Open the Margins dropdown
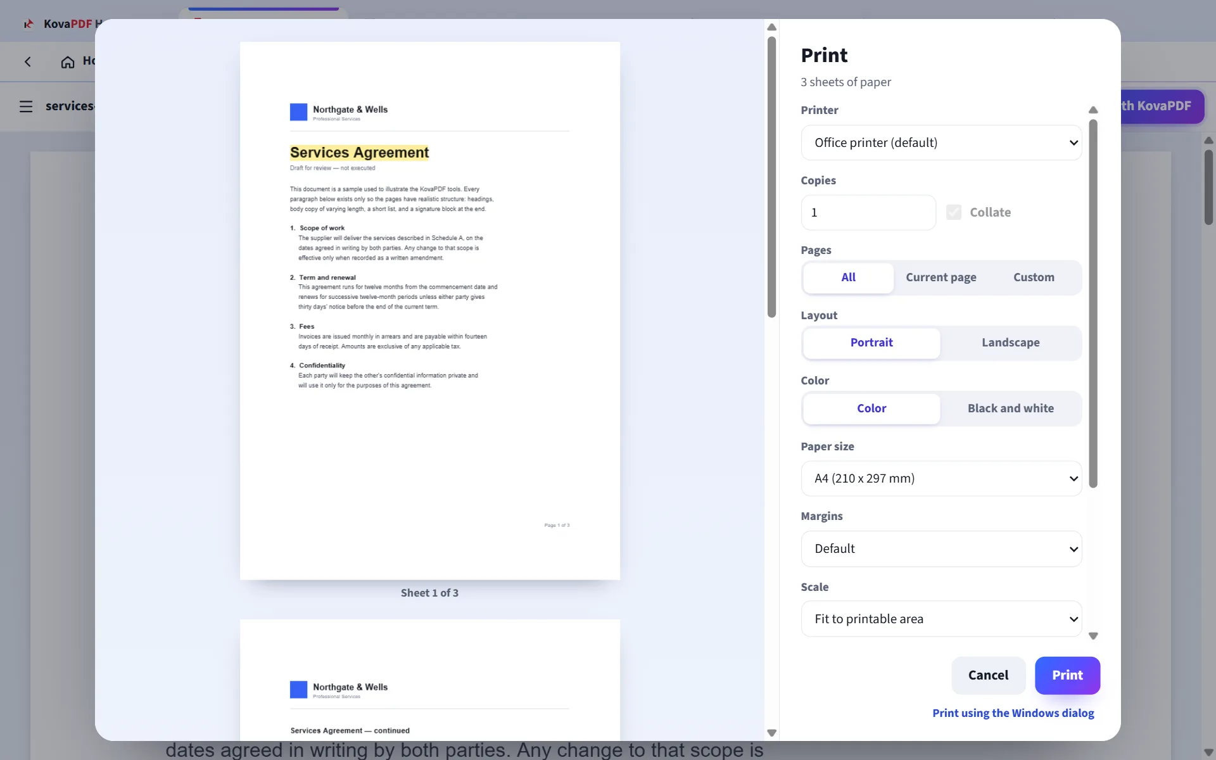The image size is (1216, 760). click(x=941, y=548)
